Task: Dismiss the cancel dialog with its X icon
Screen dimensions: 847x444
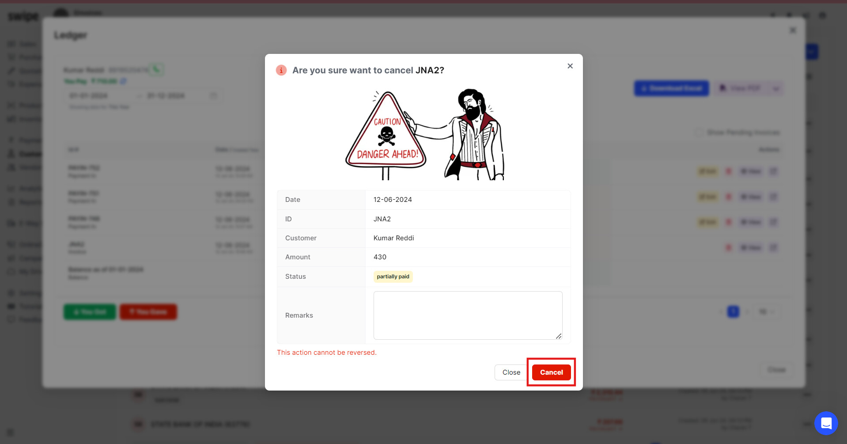Action: tap(570, 66)
